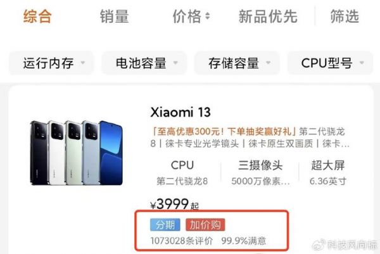Viewport: 380px width, 254px height.
Task: Select the 综合 sorting tab
Action: [x=37, y=16]
